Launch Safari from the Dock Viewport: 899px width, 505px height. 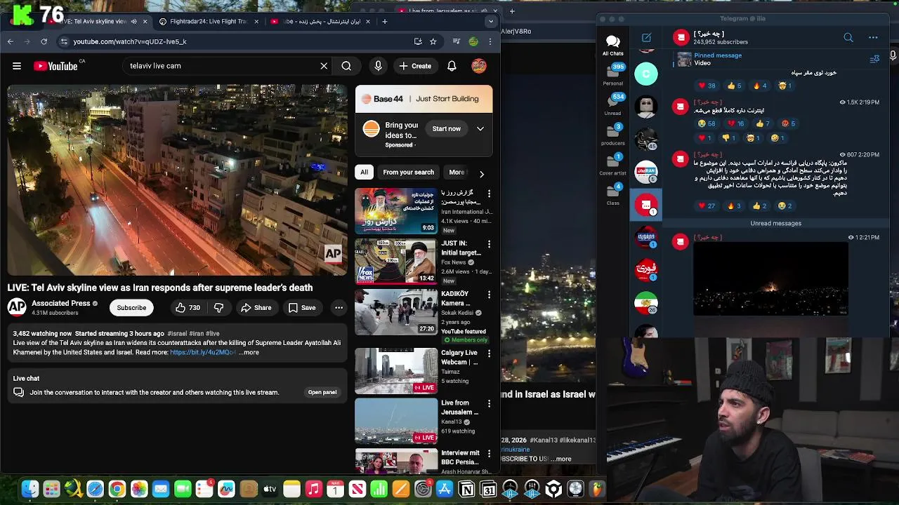[x=95, y=489]
